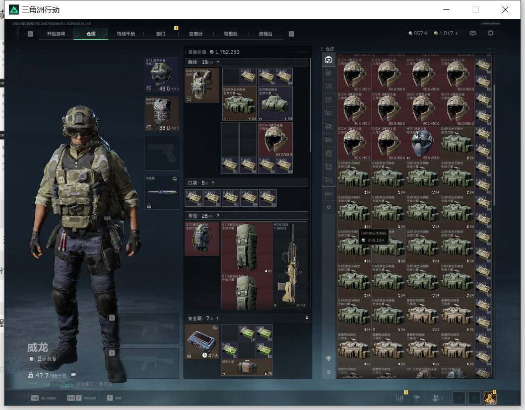
Task: Click swap arrows icon on knife slot
Action: 175,179
